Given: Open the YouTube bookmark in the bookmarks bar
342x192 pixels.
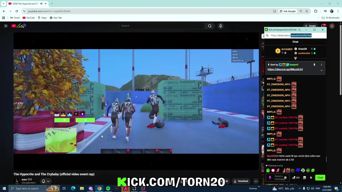Looking at the screenshot, I should click(29, 18).
